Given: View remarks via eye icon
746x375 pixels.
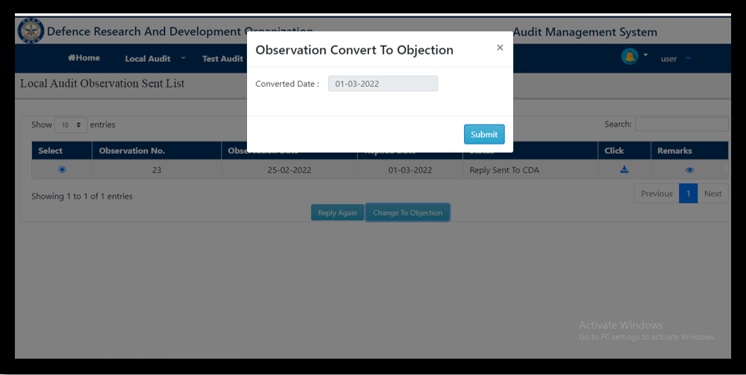Looking at the screenshot, I should click(x=689, y=170).
